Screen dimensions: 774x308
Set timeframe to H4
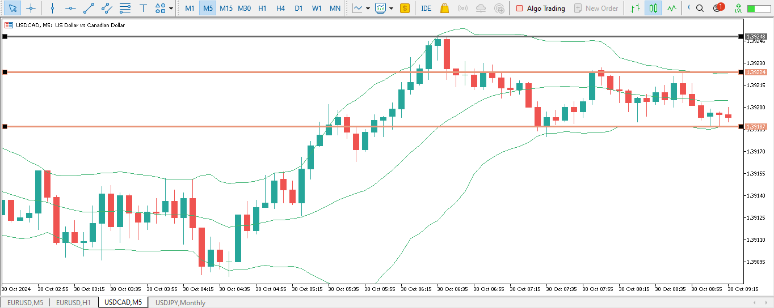280,8
